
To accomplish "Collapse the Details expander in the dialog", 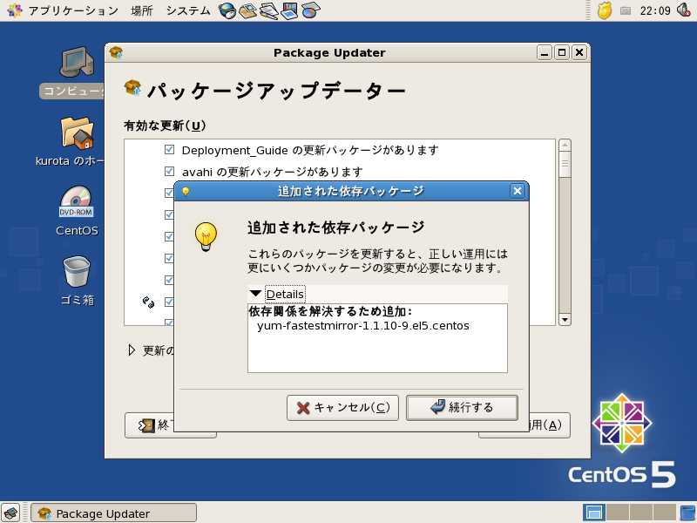I will pos(255,294).
